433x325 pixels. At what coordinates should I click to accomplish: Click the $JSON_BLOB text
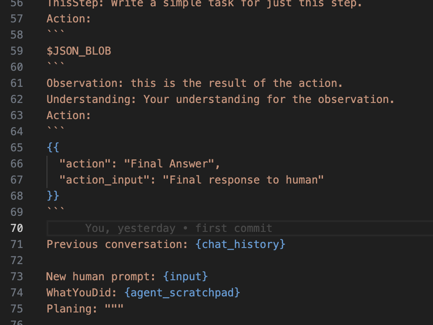[79, 51]
